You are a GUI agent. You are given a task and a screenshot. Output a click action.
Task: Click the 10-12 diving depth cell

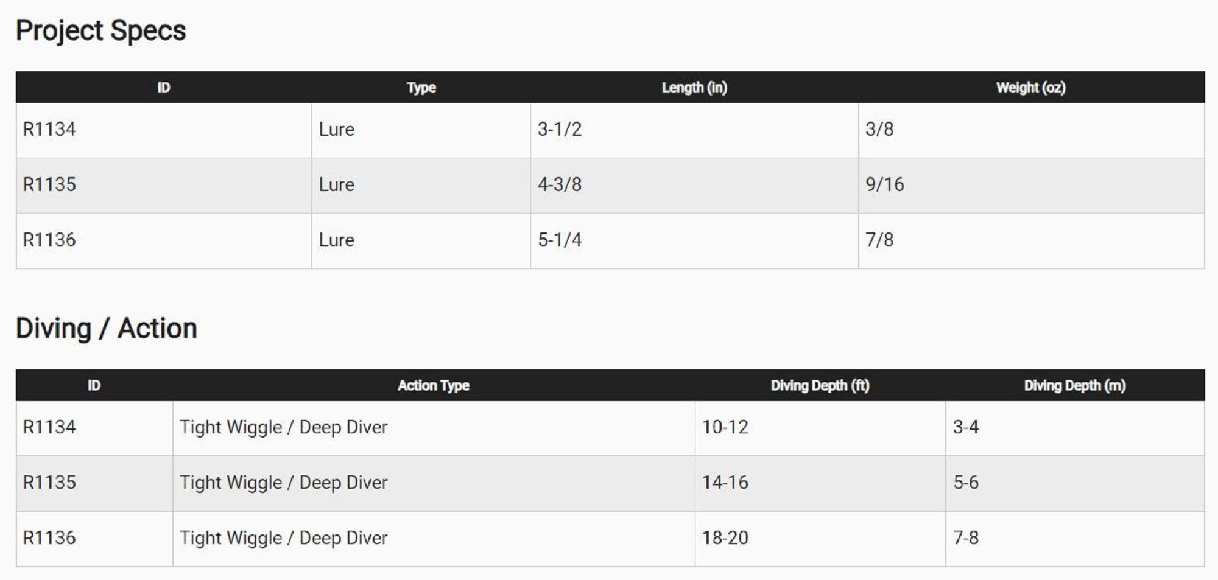click(x=725, y=427)
